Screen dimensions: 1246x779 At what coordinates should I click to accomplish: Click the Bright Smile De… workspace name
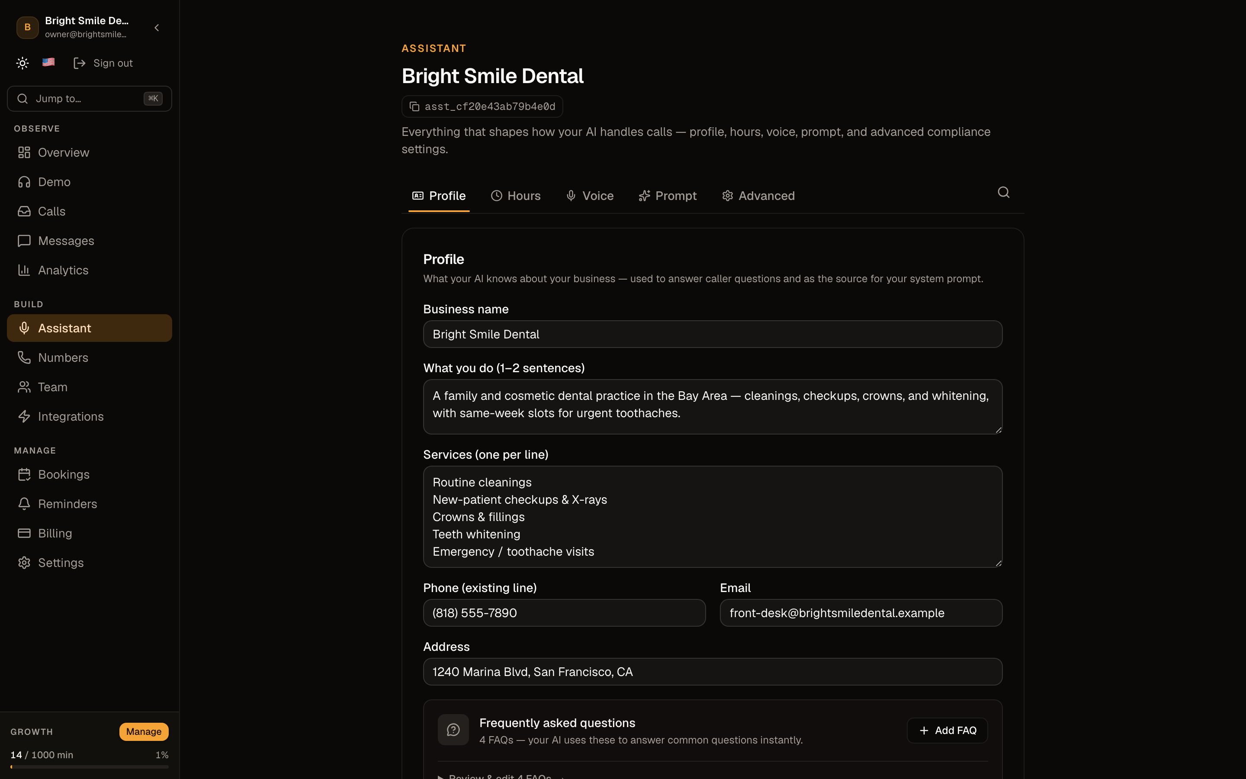pos(87,21)
